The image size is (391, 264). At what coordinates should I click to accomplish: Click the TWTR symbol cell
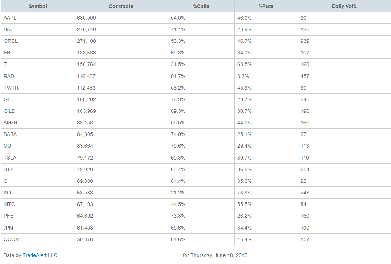11,88
